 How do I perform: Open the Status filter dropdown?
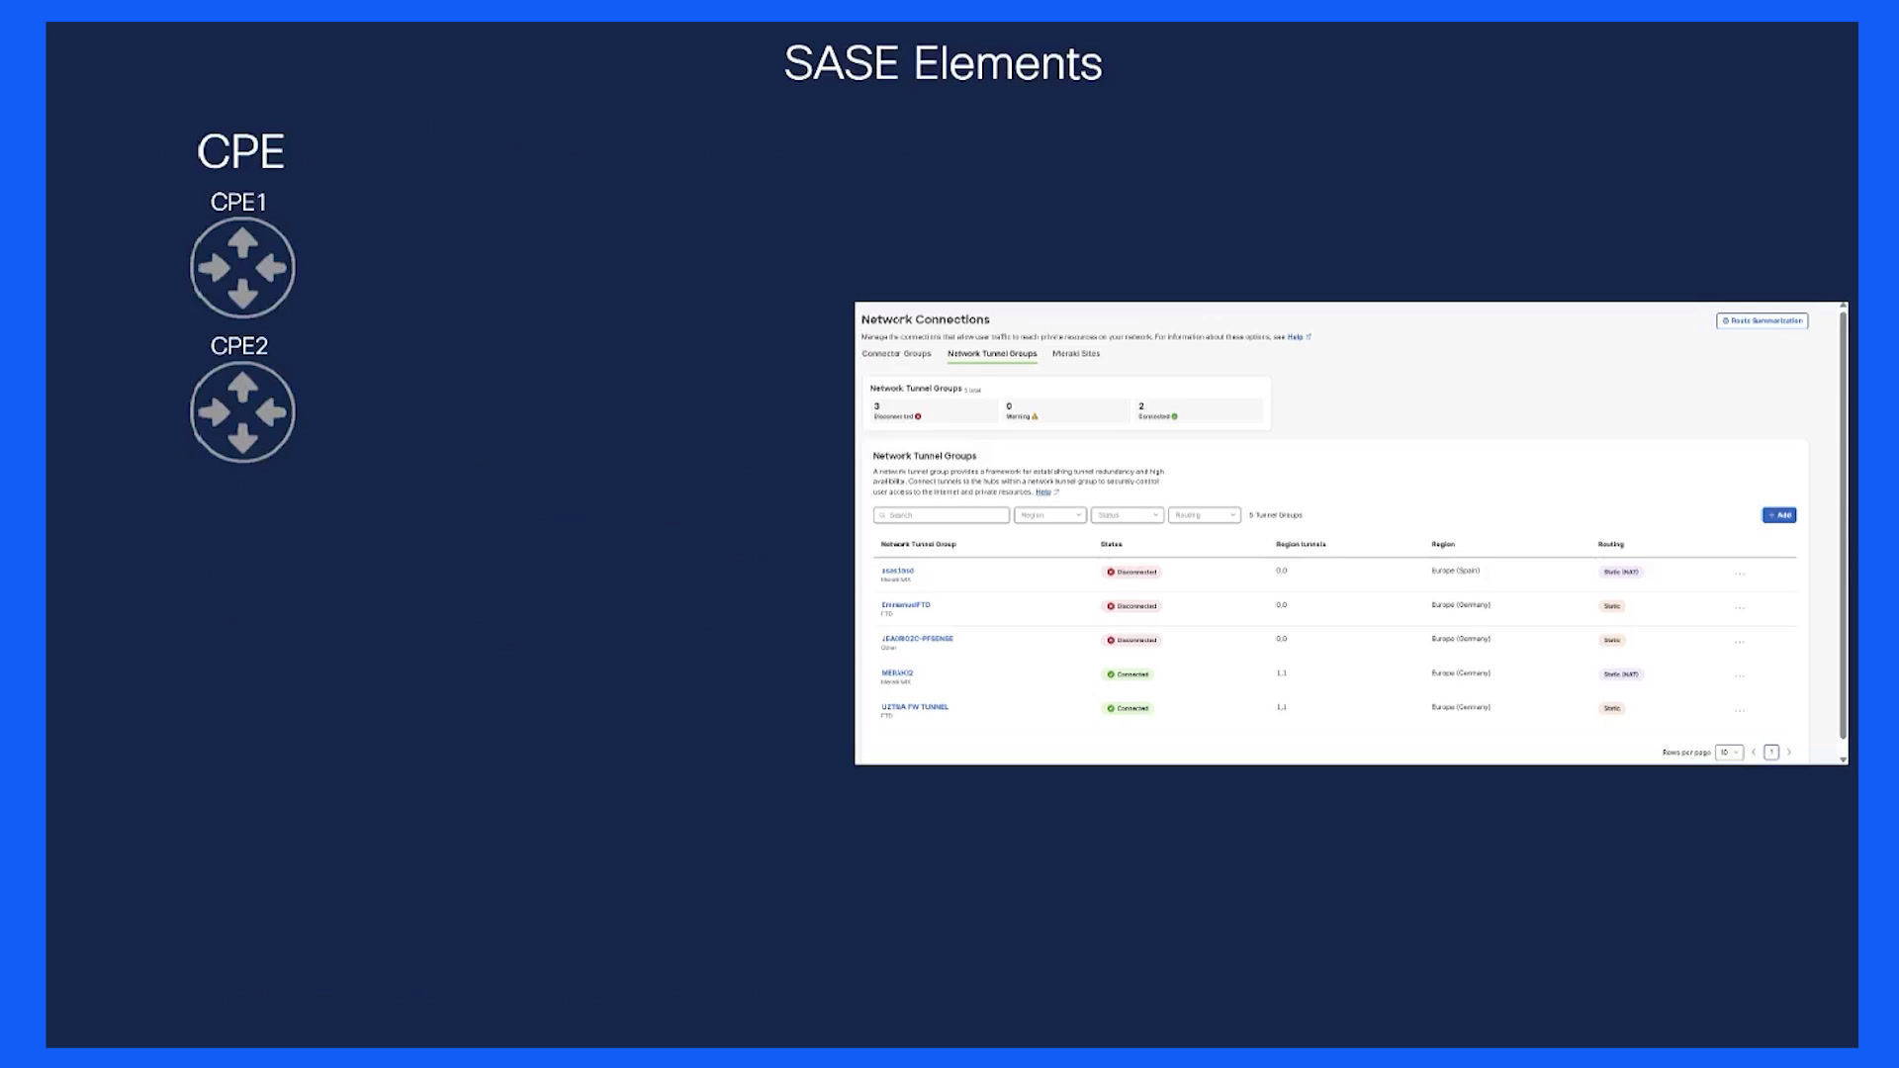(x=1128, y=515)
